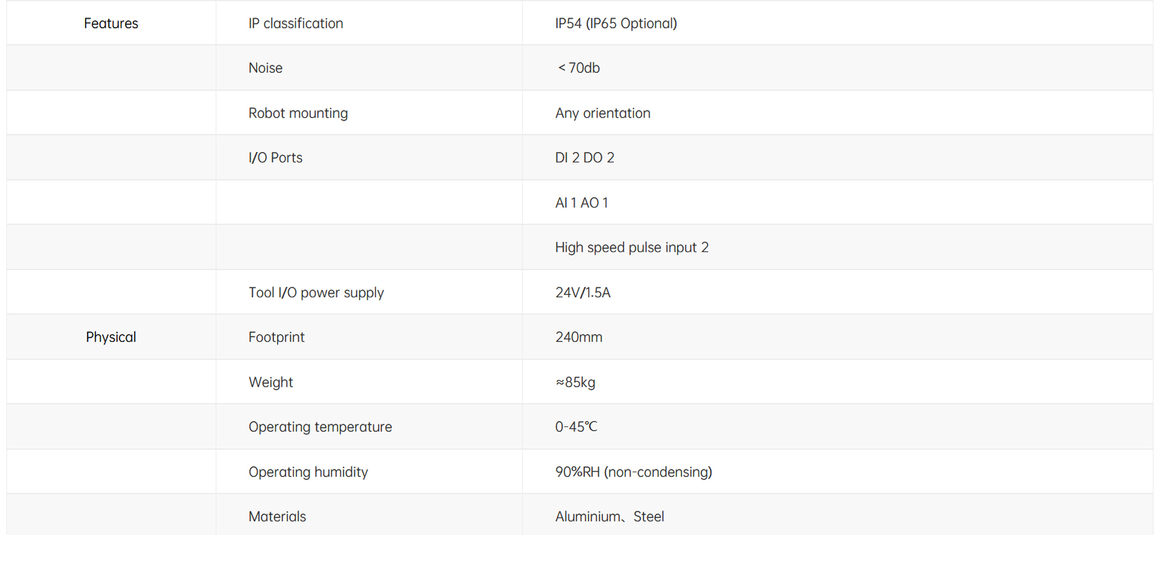Select the 24V/1.5A value
The width and height of the screenshot is (1159, 579).
point(583,293)
